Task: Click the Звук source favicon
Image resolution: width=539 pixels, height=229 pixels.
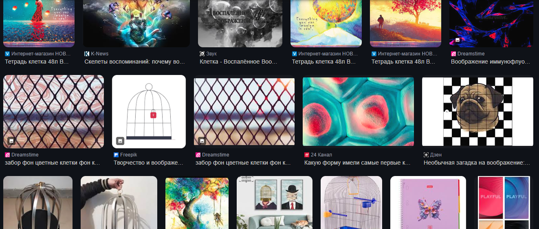Action: [202, 53]
